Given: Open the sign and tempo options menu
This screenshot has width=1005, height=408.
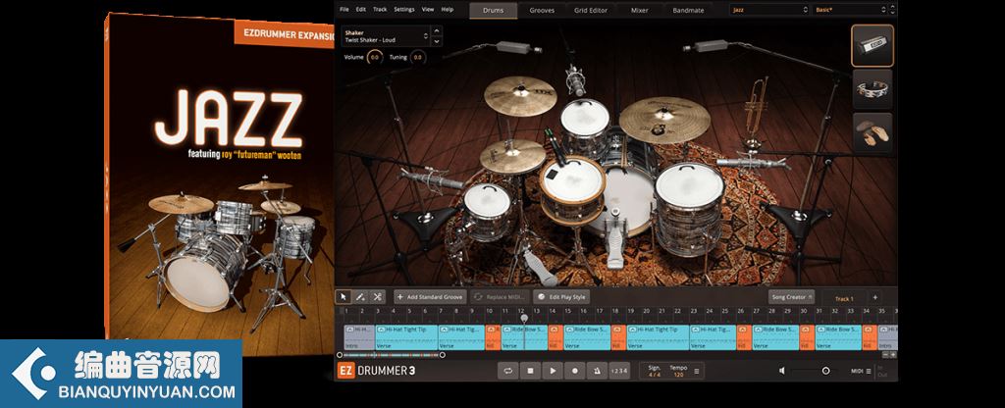Looking at the screenshot, I should click(697, 370).
